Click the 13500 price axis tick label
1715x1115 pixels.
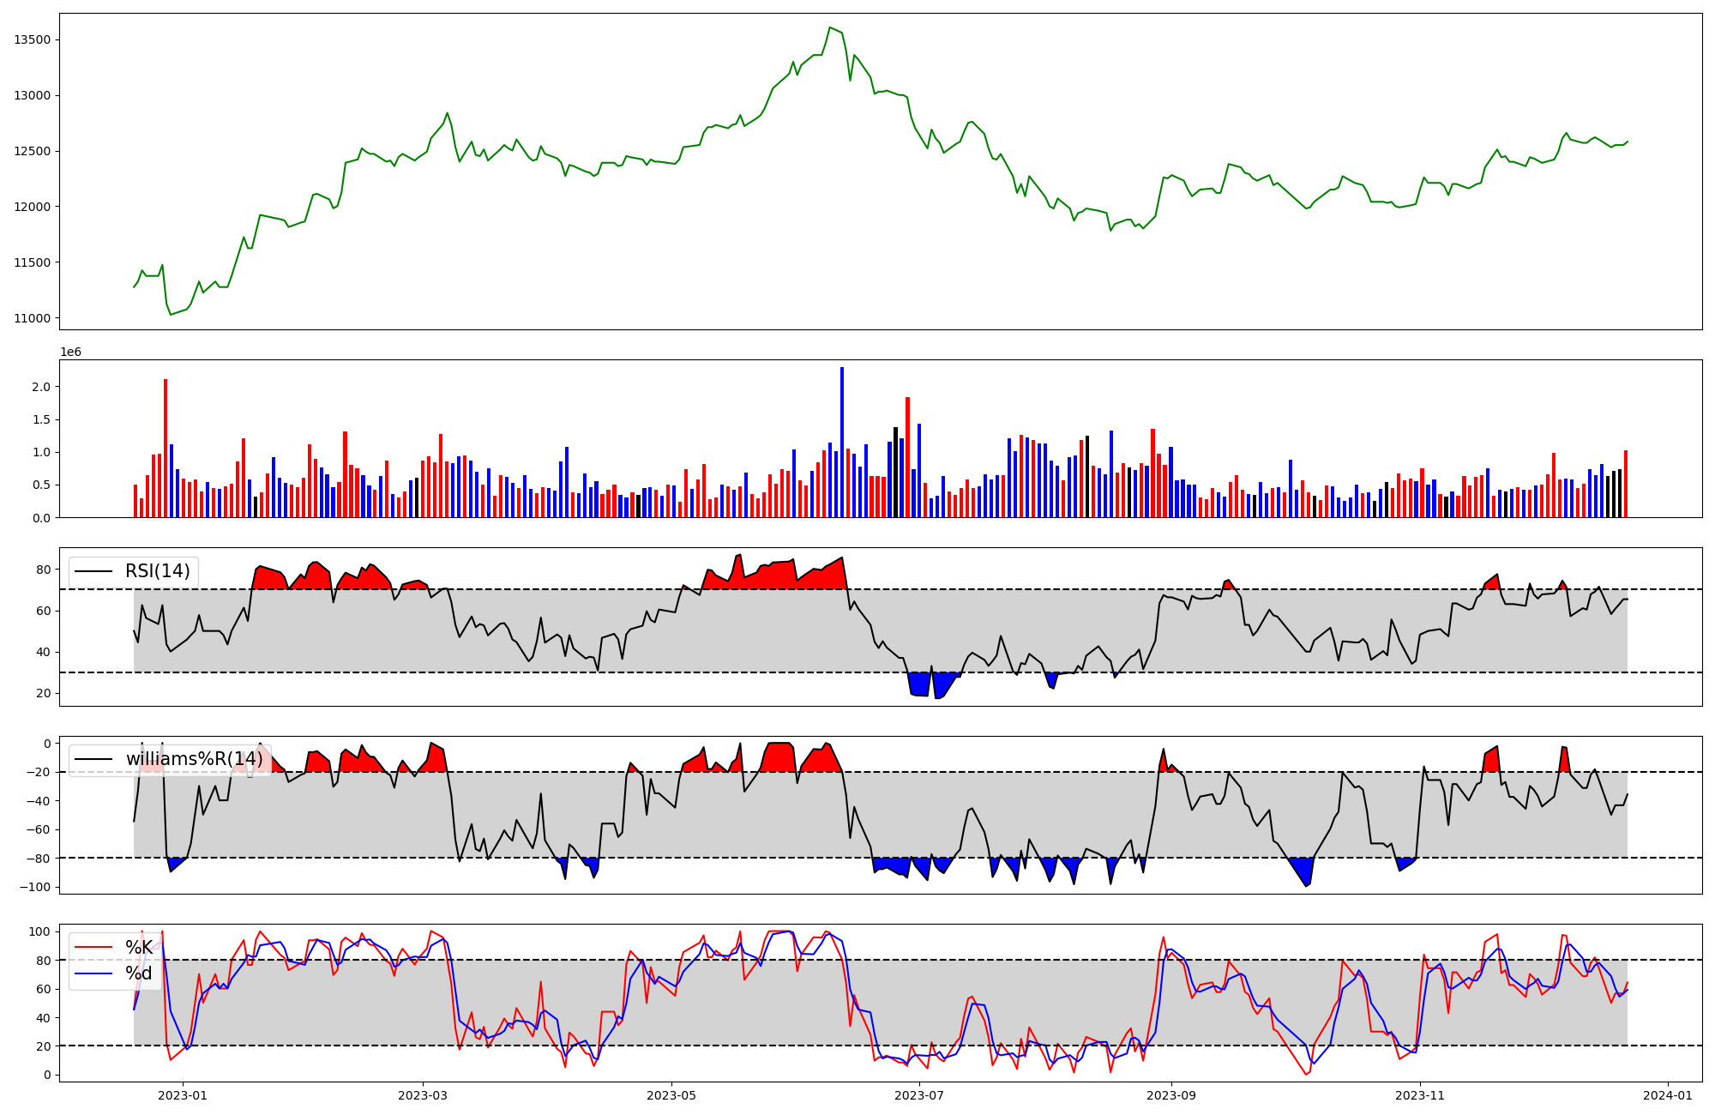click(x=32, y=39)
